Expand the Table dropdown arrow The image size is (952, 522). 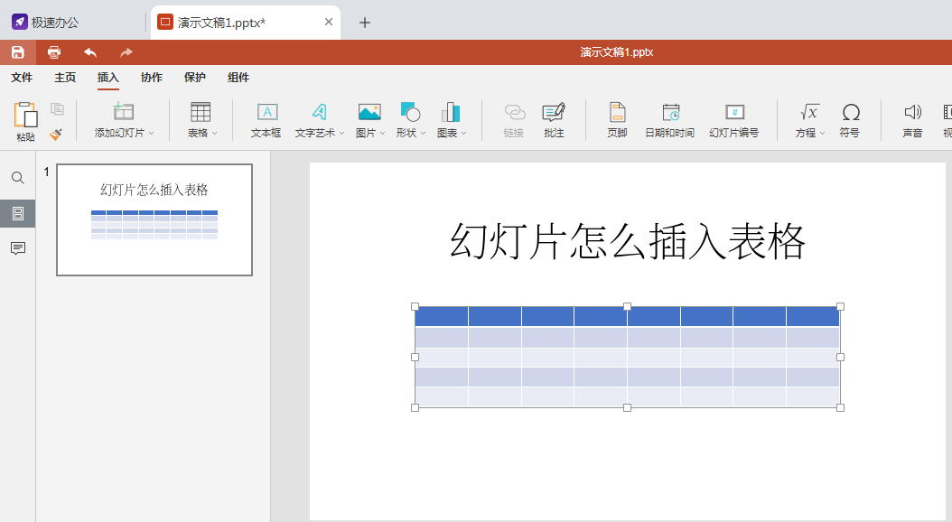coord(214,133)
